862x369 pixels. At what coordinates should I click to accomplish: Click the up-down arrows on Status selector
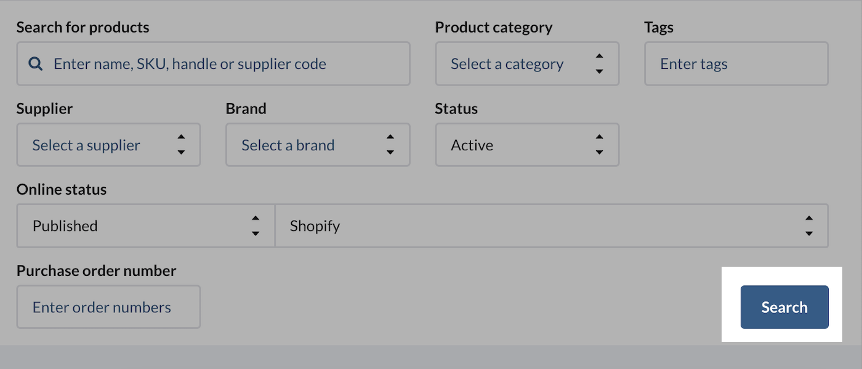pyautogui.click(x=599, y=145)
